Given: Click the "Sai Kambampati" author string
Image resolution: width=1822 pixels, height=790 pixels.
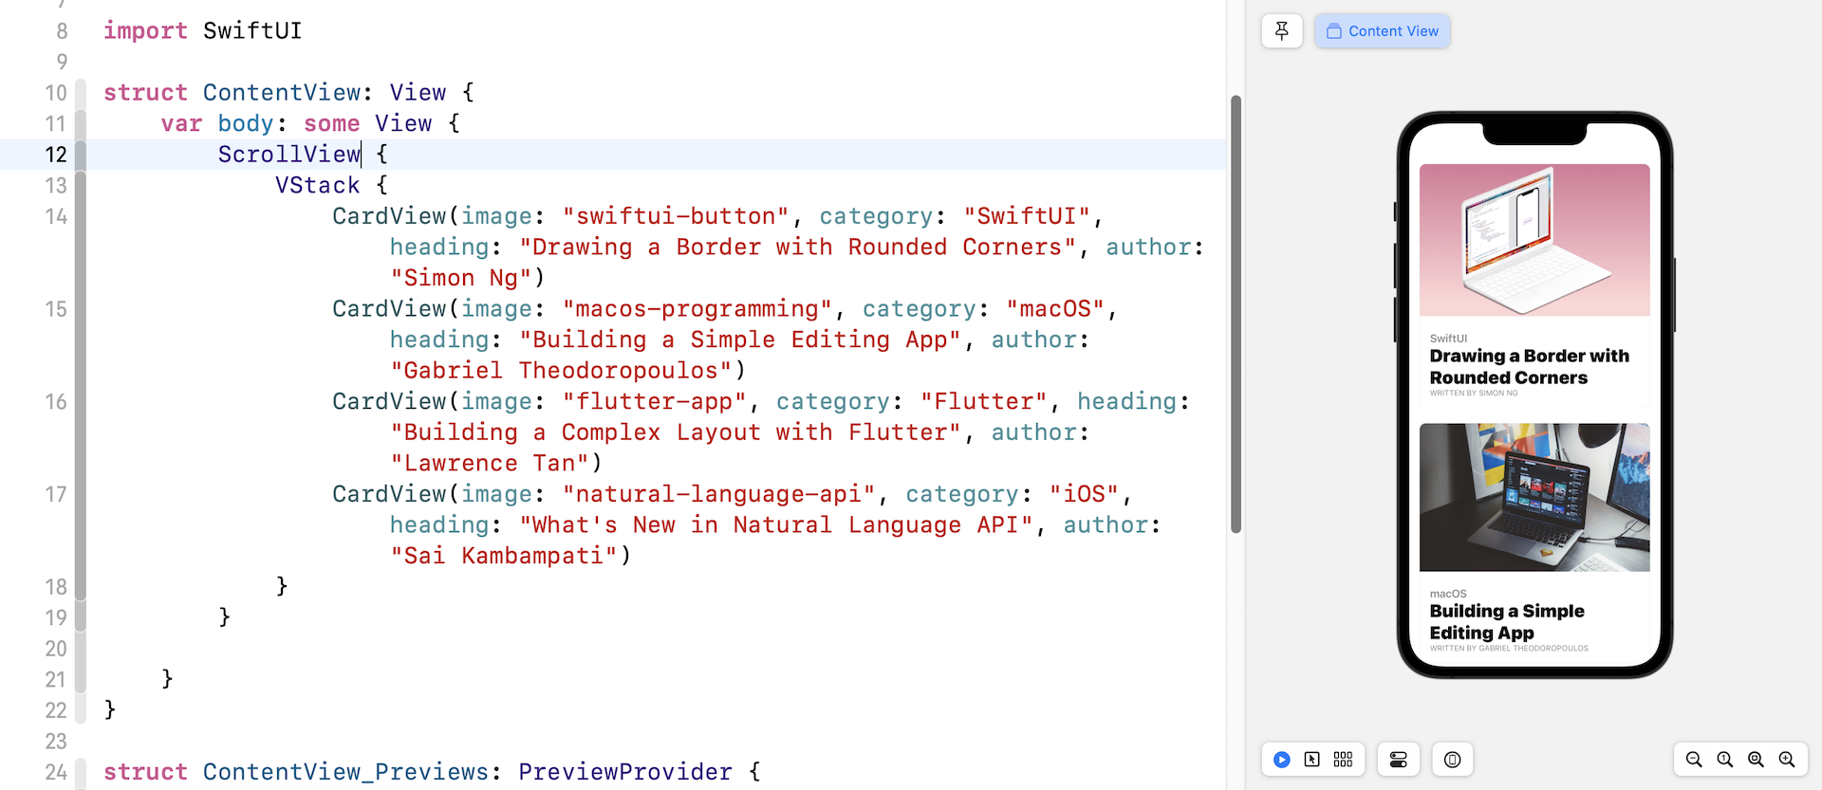Looking at the screenshot, I should click(504, 556).
